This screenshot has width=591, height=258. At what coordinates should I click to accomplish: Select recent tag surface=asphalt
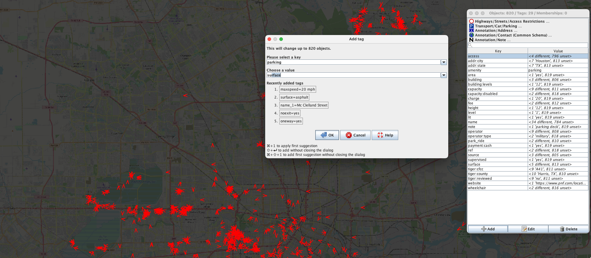(294, 97)
